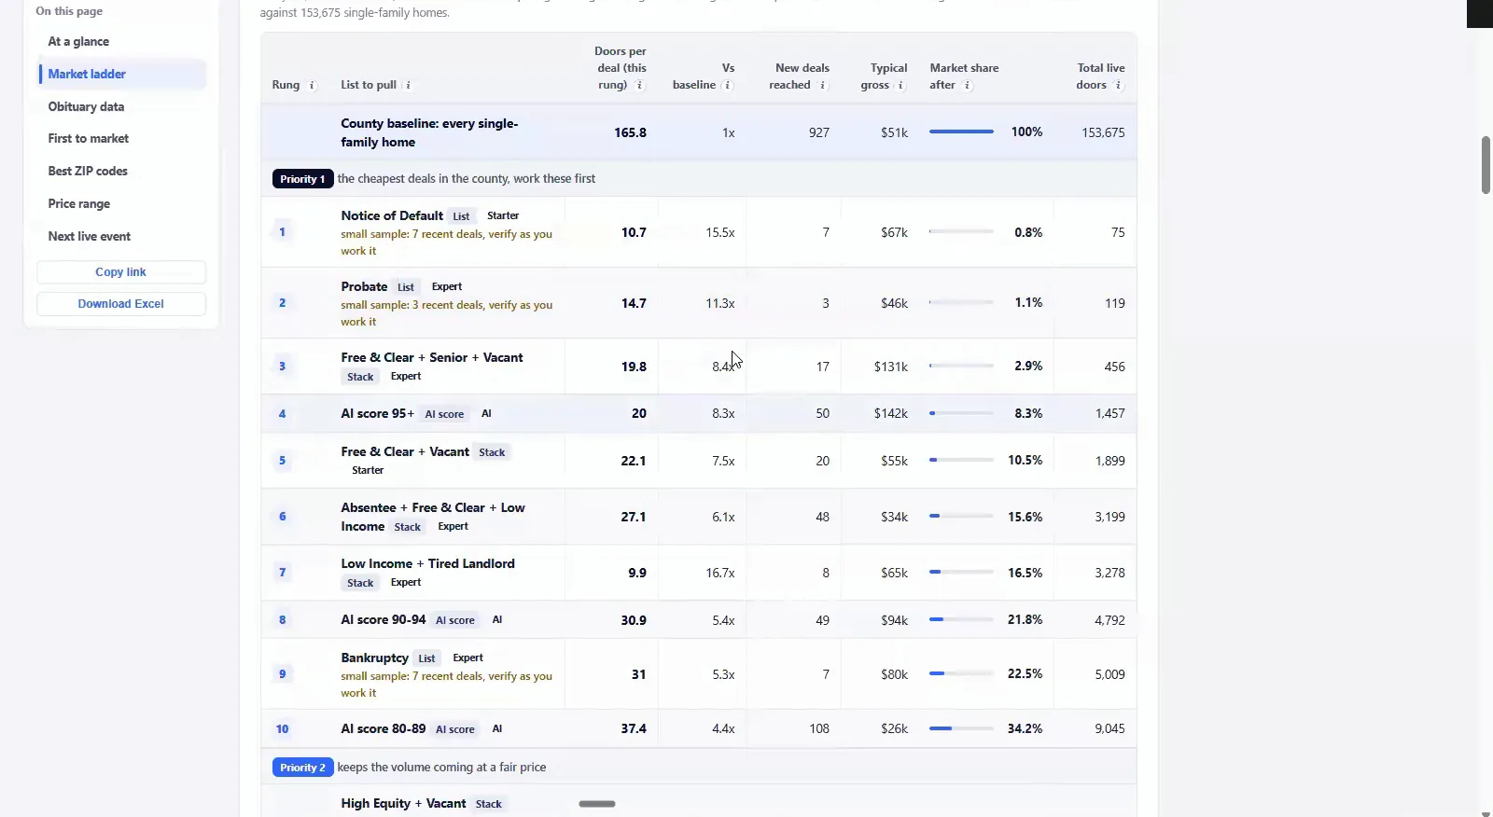The height and width of the screenshot is (817, 1493).
Task: Show the New deals reached info tooltip icon
Action: coord(822,86)
